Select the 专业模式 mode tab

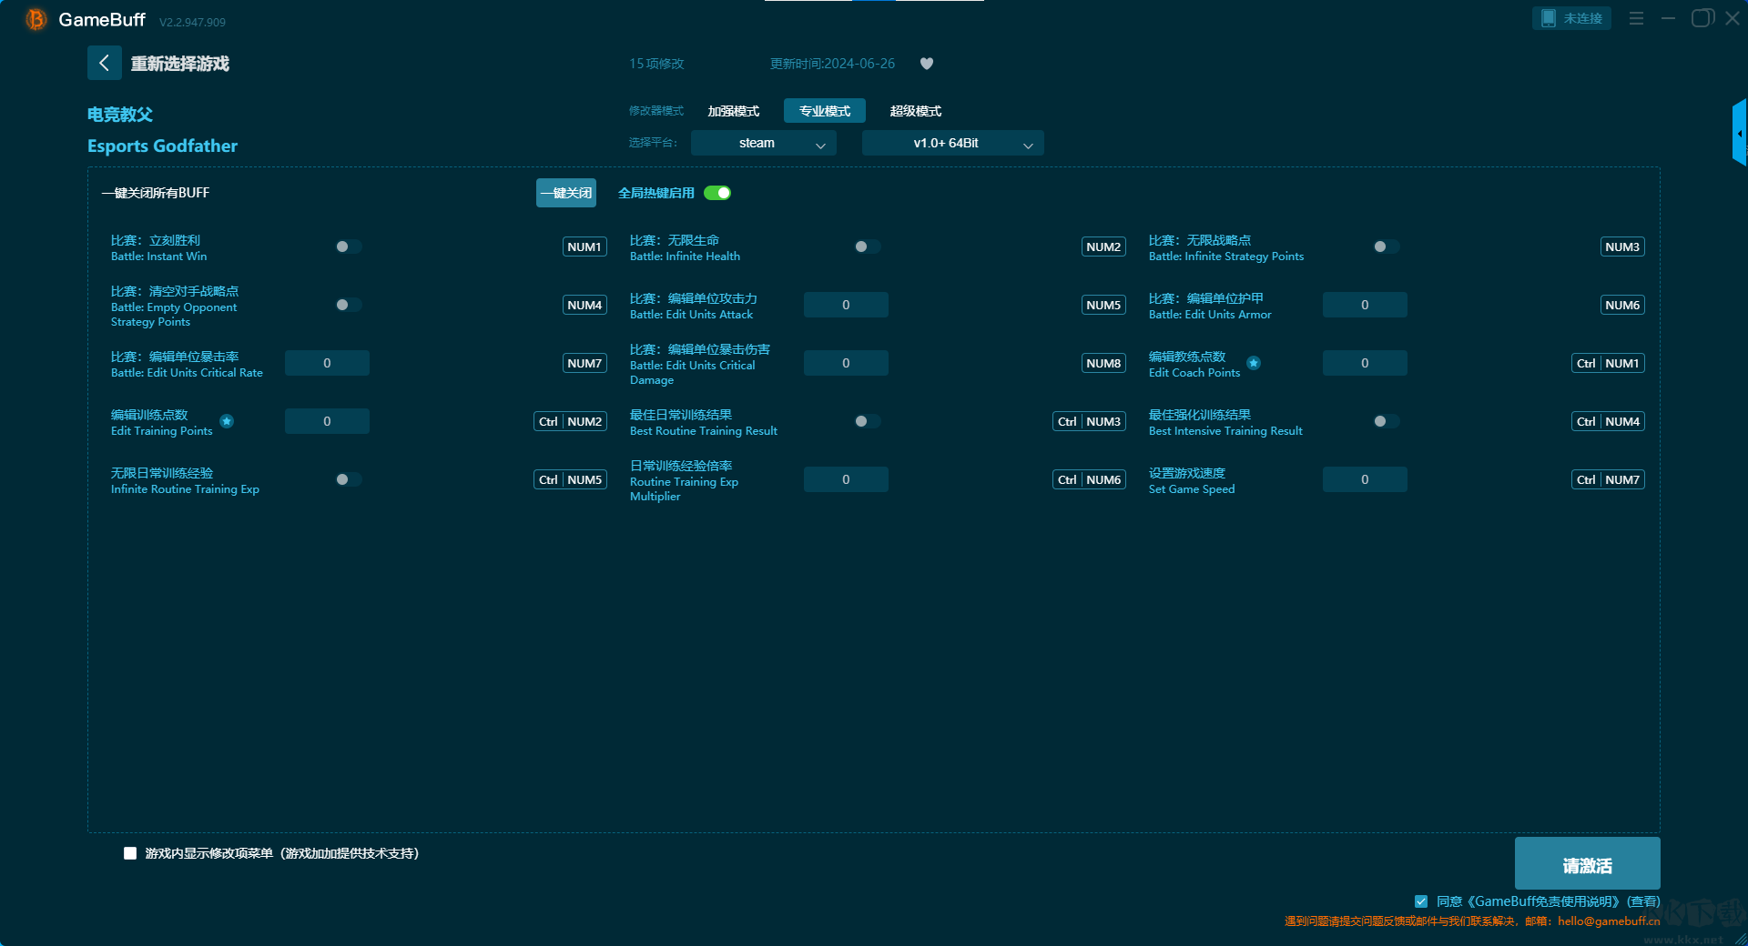825,111
